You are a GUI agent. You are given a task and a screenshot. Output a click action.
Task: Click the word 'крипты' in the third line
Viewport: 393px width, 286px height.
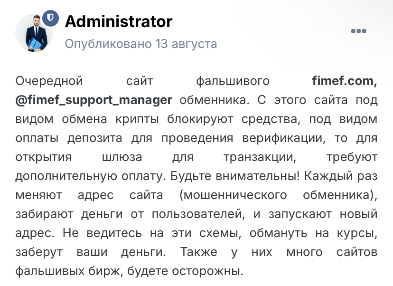coord(137,120)
